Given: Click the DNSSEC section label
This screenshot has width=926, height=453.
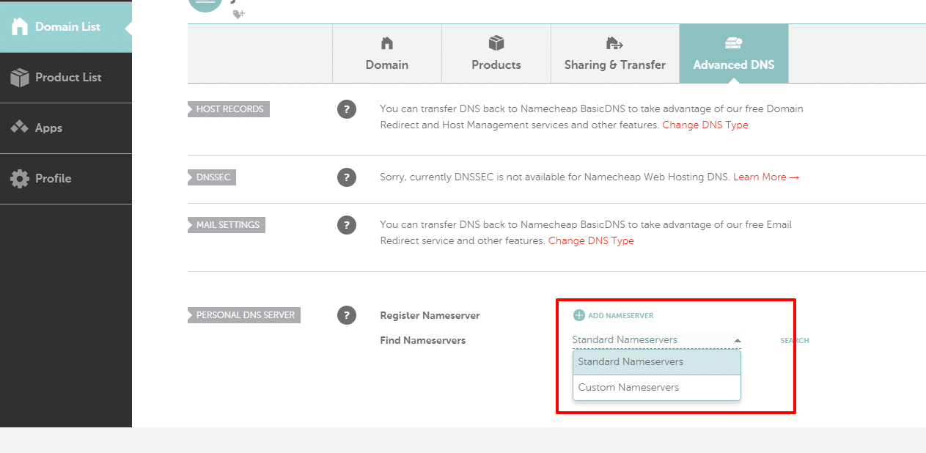Looking at the screenshot, I should [213, 177].
